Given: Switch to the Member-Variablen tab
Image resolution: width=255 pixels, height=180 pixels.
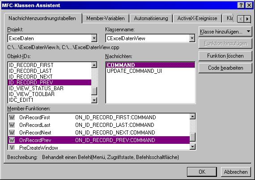Looking at the screenshot, I should [106, 18].
